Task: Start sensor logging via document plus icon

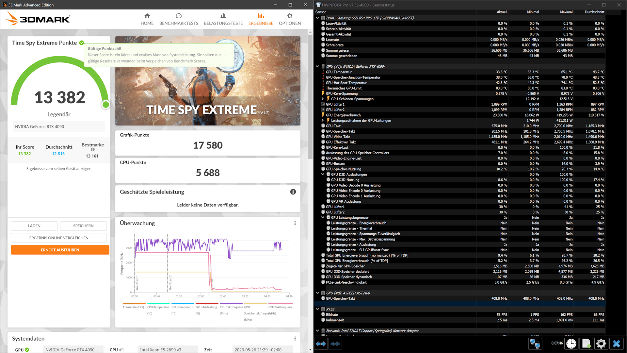Action: (586, 344)
